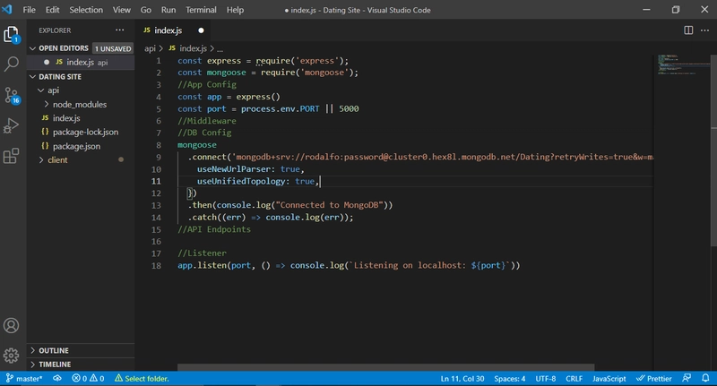
Task: Open the Accounts icon in activity bar
Action: click(12, 326)
